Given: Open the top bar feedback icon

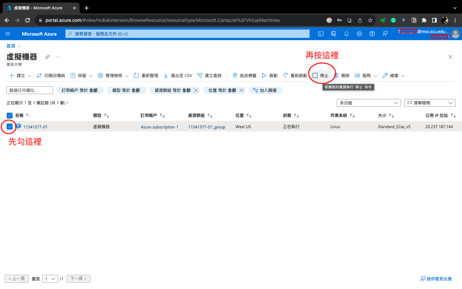Looking at the screenshot, I should (385, 34).
